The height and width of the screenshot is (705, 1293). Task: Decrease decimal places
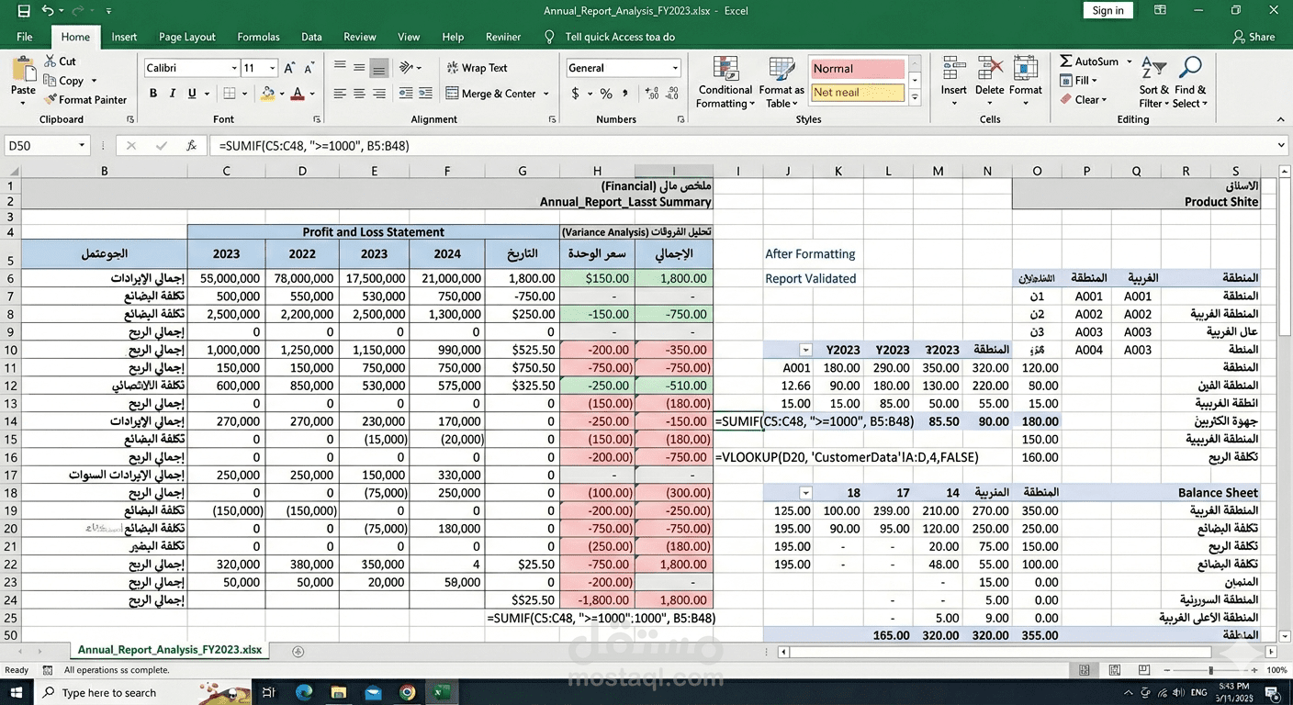click(x=674, y=94)
